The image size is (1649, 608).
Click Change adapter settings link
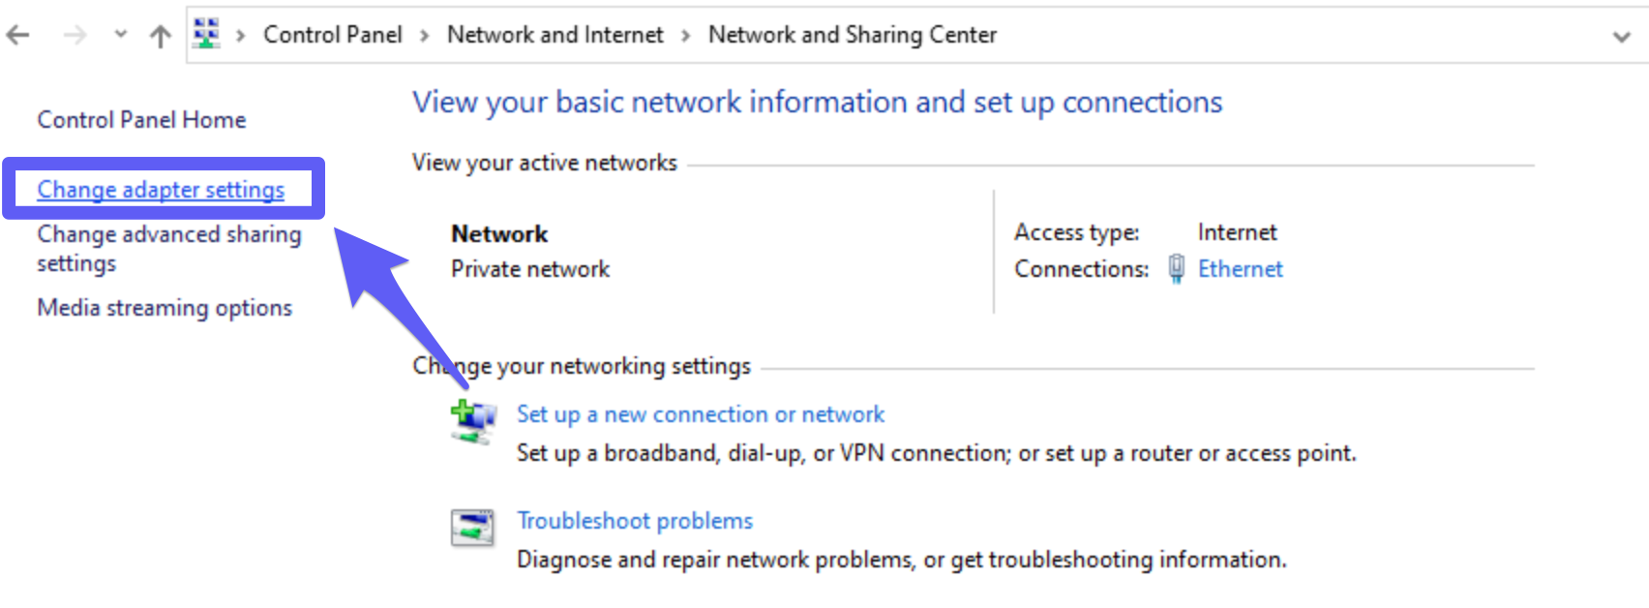(x=161, y=190)
